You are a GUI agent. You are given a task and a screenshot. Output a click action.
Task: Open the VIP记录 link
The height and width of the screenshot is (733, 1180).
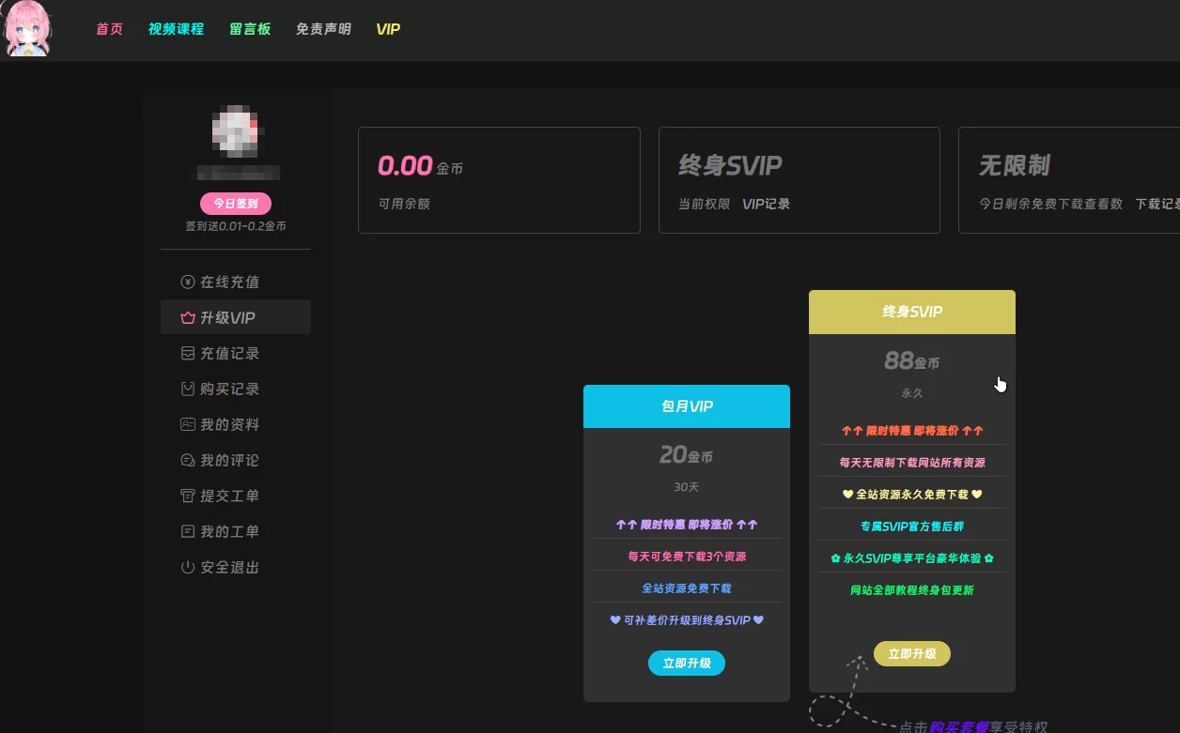(766, 204)
